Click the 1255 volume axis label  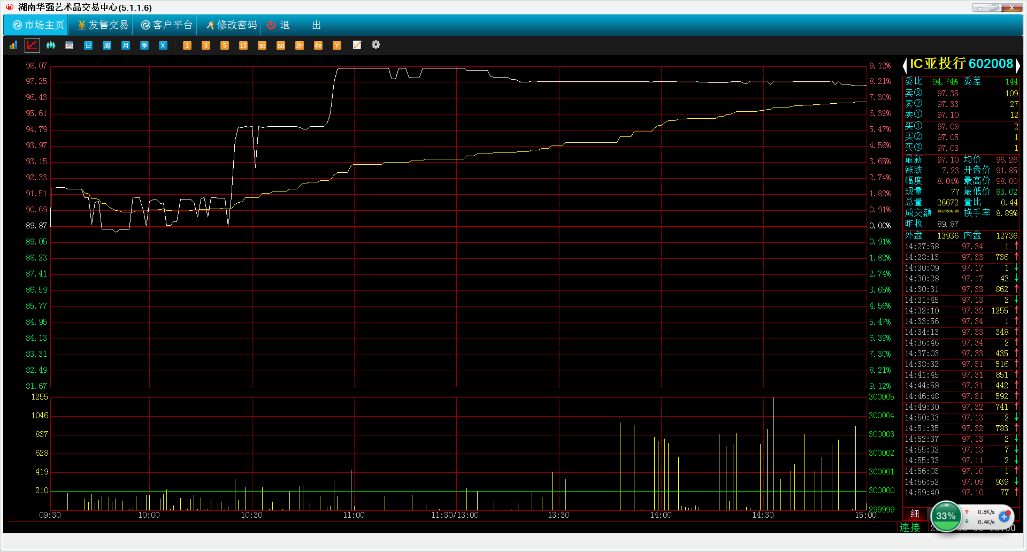coord(40,397)
